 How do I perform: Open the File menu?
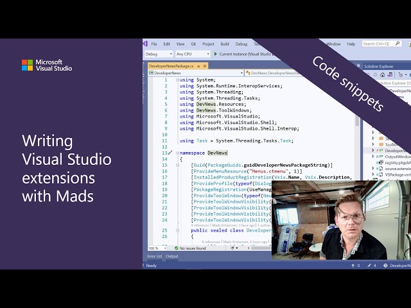pos(154,44)
